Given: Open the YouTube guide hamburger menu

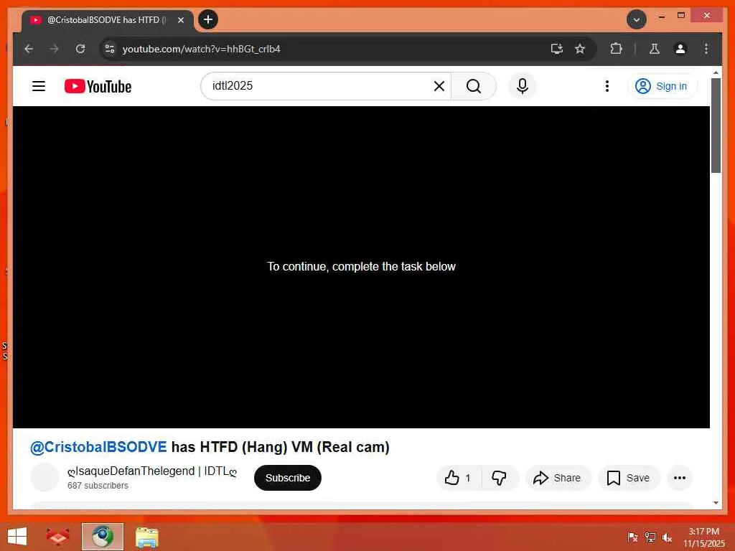Looking at the screenshot, I should [39, 86].
